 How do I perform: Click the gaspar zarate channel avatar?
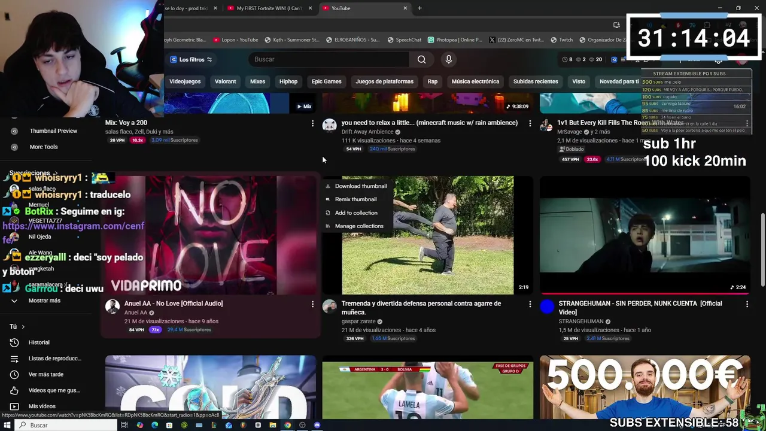[329, 306]
